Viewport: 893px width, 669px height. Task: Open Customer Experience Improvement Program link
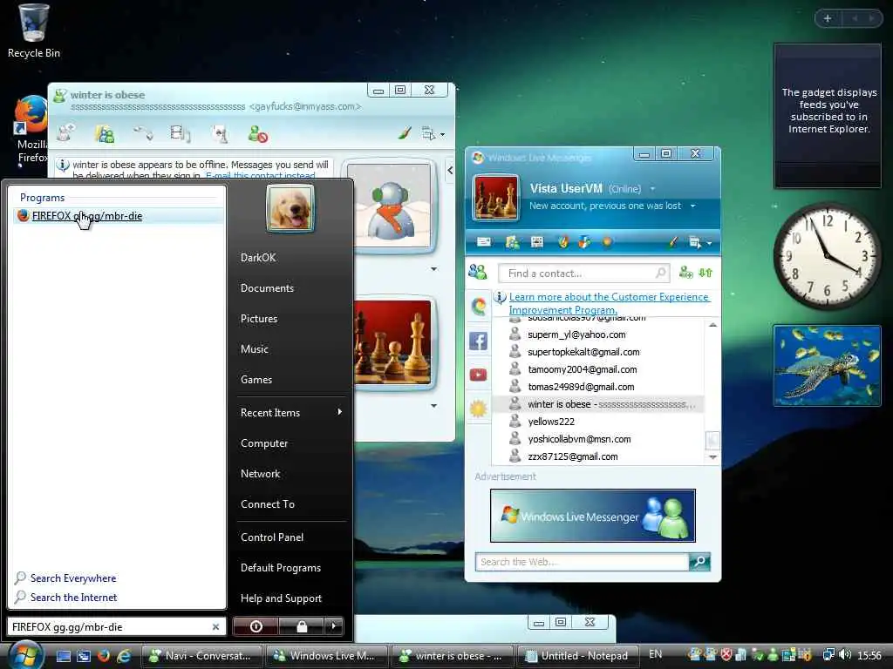[609, 303]
